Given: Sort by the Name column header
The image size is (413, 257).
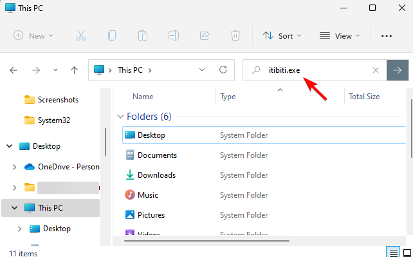Looking at the screenshot, I should click(x=143, y=97).
